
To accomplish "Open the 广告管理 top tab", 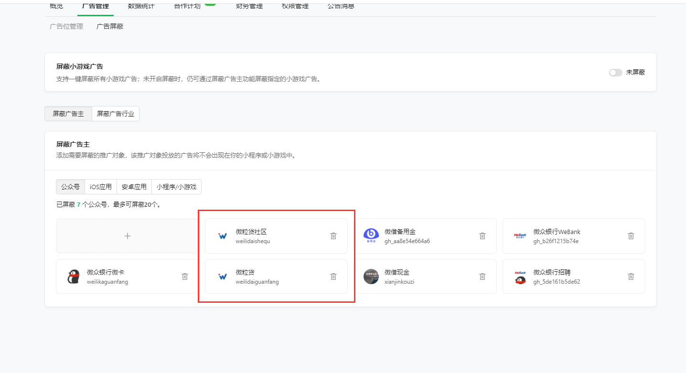I will pos(96,6).
